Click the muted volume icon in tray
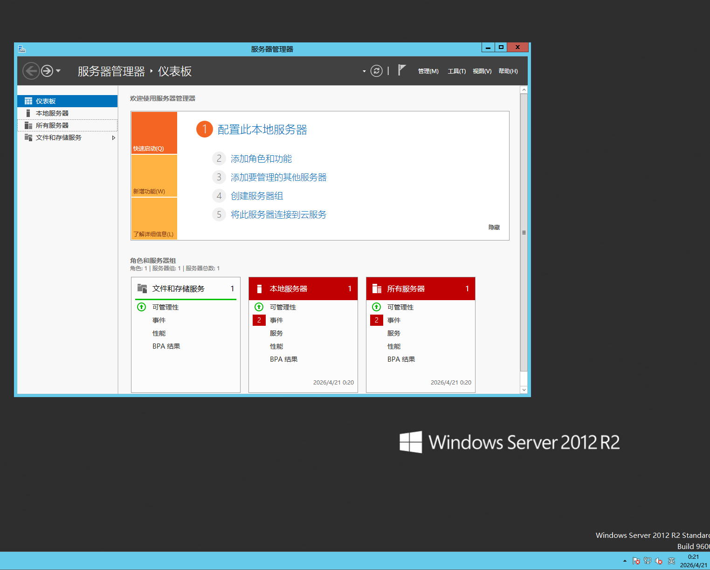This screenshot has height=570, width=710. coord(658,561)
